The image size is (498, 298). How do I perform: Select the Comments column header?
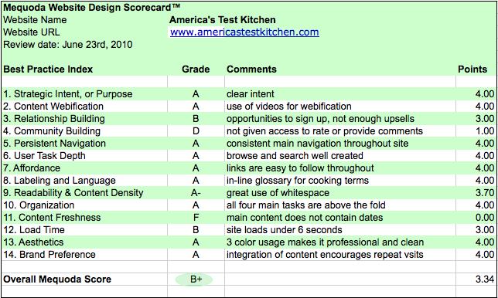click(x=251, y=69)
